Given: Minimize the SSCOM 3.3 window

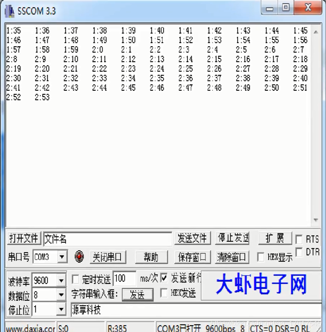Looking at the screenshot, I should tap(270, 8).
